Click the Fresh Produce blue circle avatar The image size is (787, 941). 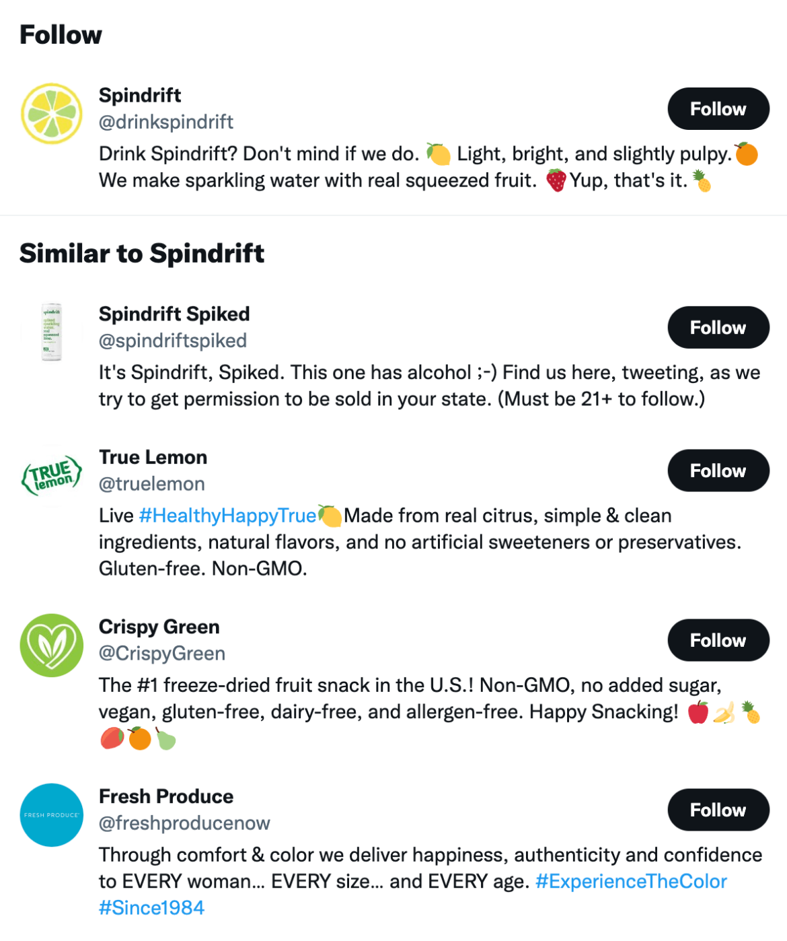51,814
